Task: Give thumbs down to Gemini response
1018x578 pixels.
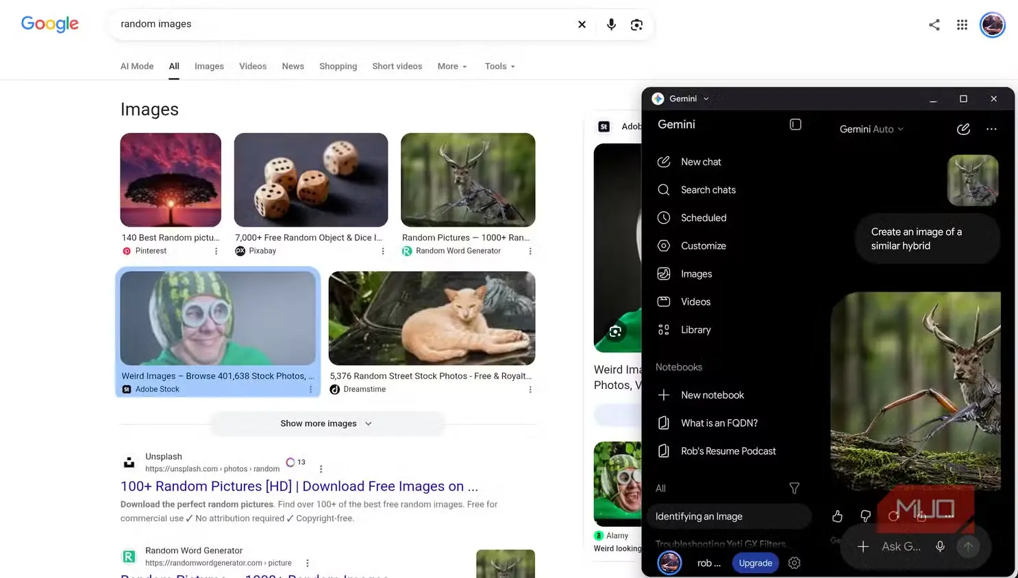Action: (x=865, y=516)
